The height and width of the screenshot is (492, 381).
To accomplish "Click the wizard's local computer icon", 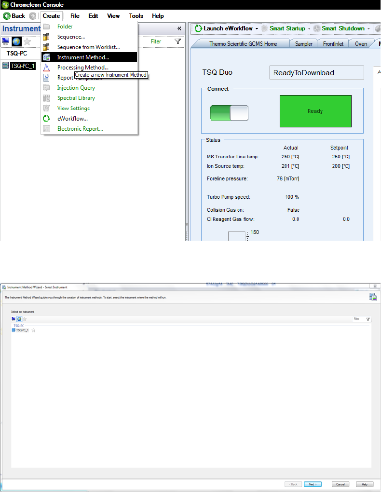I will [14, 319].
